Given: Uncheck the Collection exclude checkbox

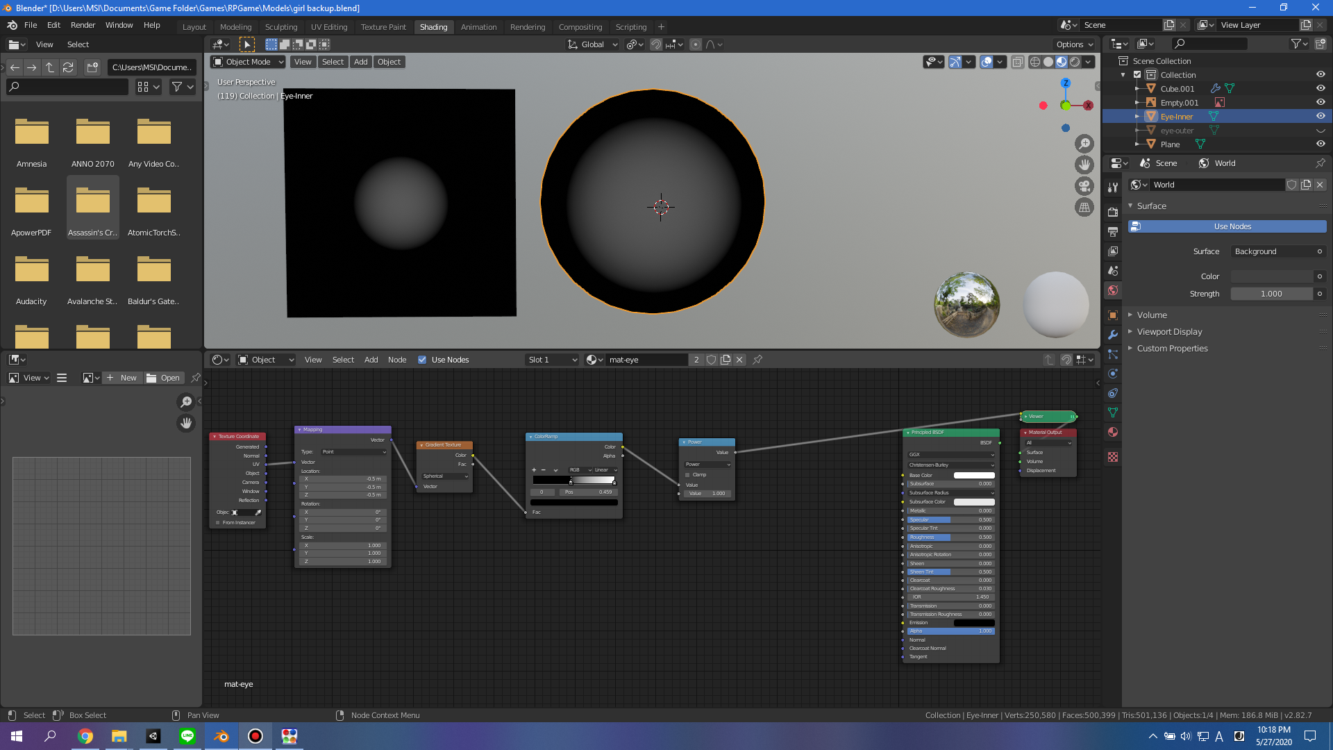Looking at the screenshot, I should [1137, 75].
